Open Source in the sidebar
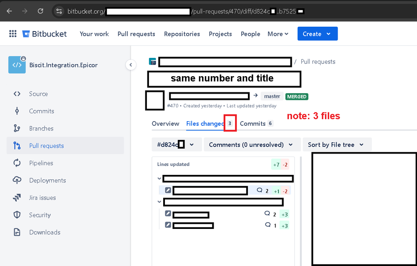 38,94
